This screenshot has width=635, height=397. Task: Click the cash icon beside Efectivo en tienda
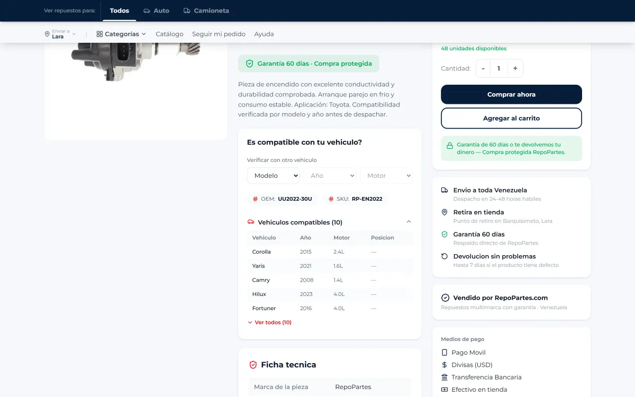click(444, 390)
